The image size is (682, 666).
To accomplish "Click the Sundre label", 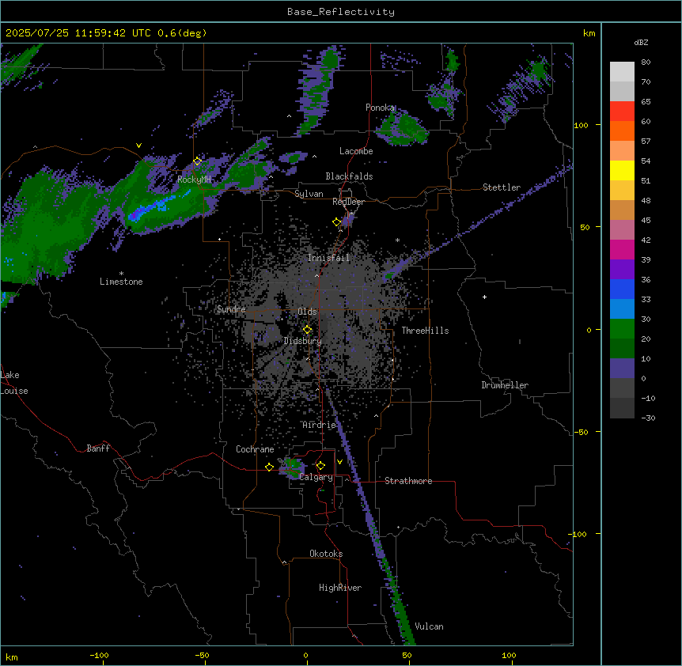I will point(231,309).
